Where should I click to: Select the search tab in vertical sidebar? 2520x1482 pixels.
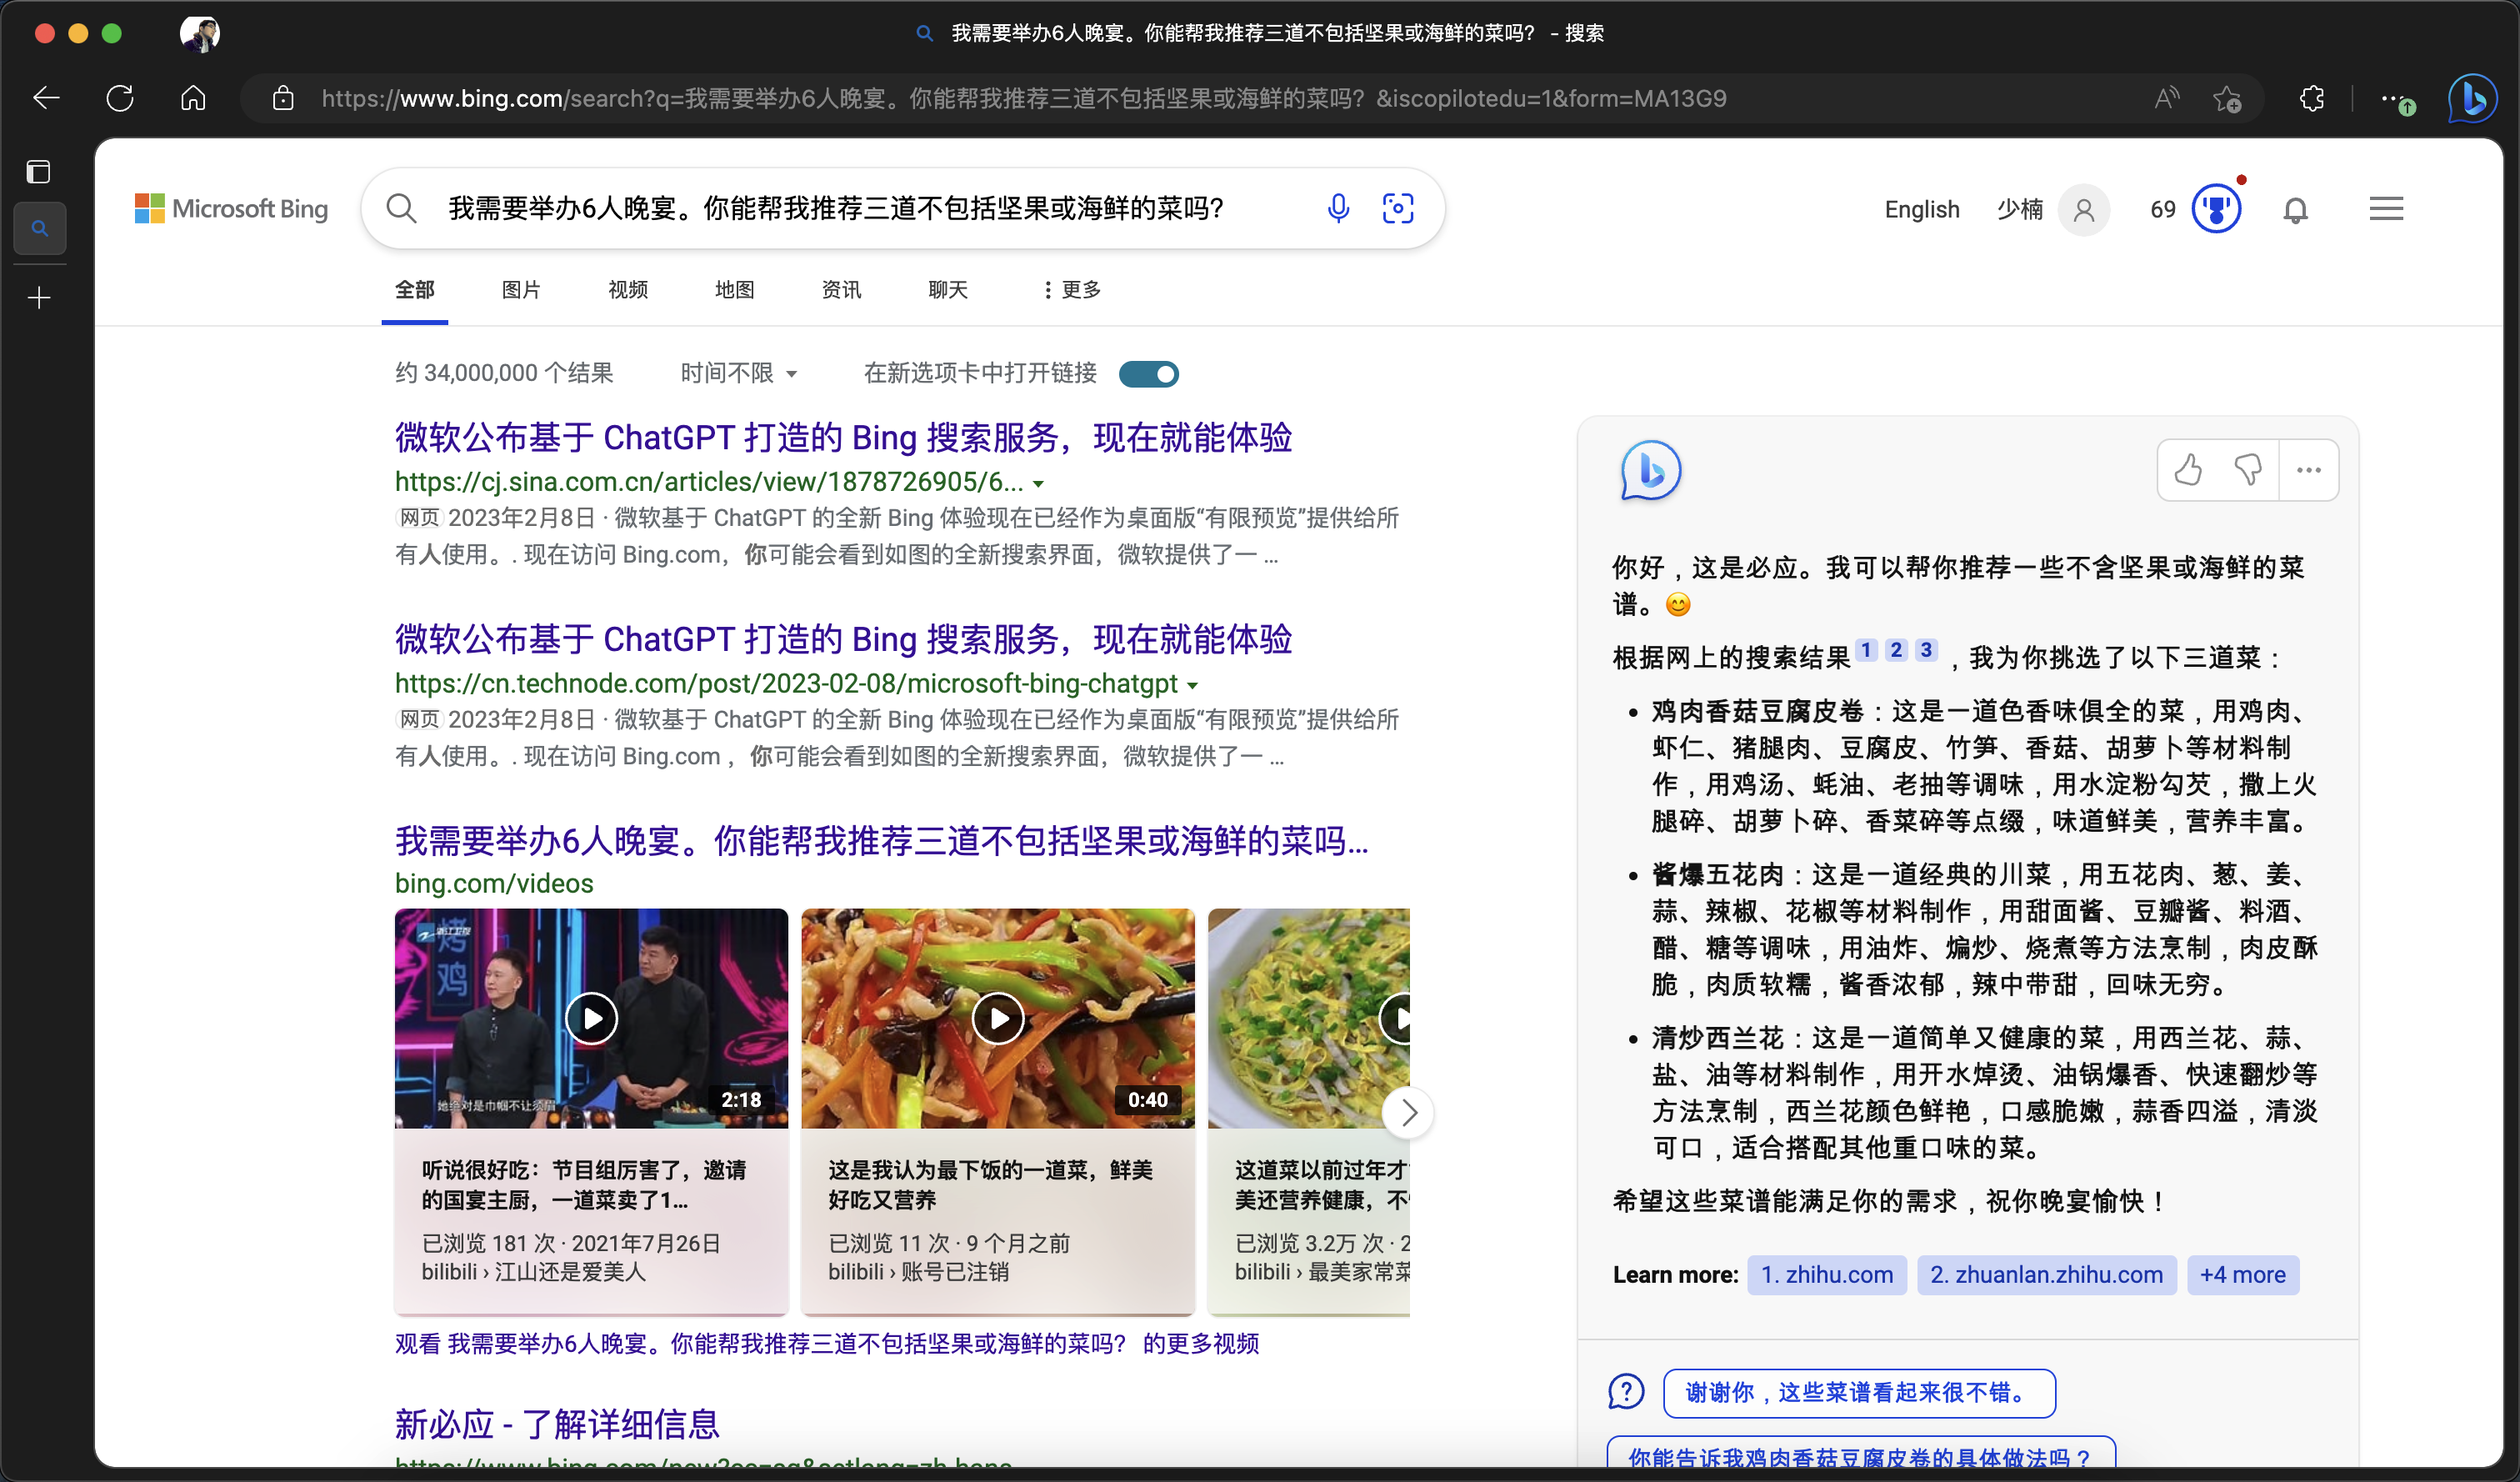(x=40, y=228)
